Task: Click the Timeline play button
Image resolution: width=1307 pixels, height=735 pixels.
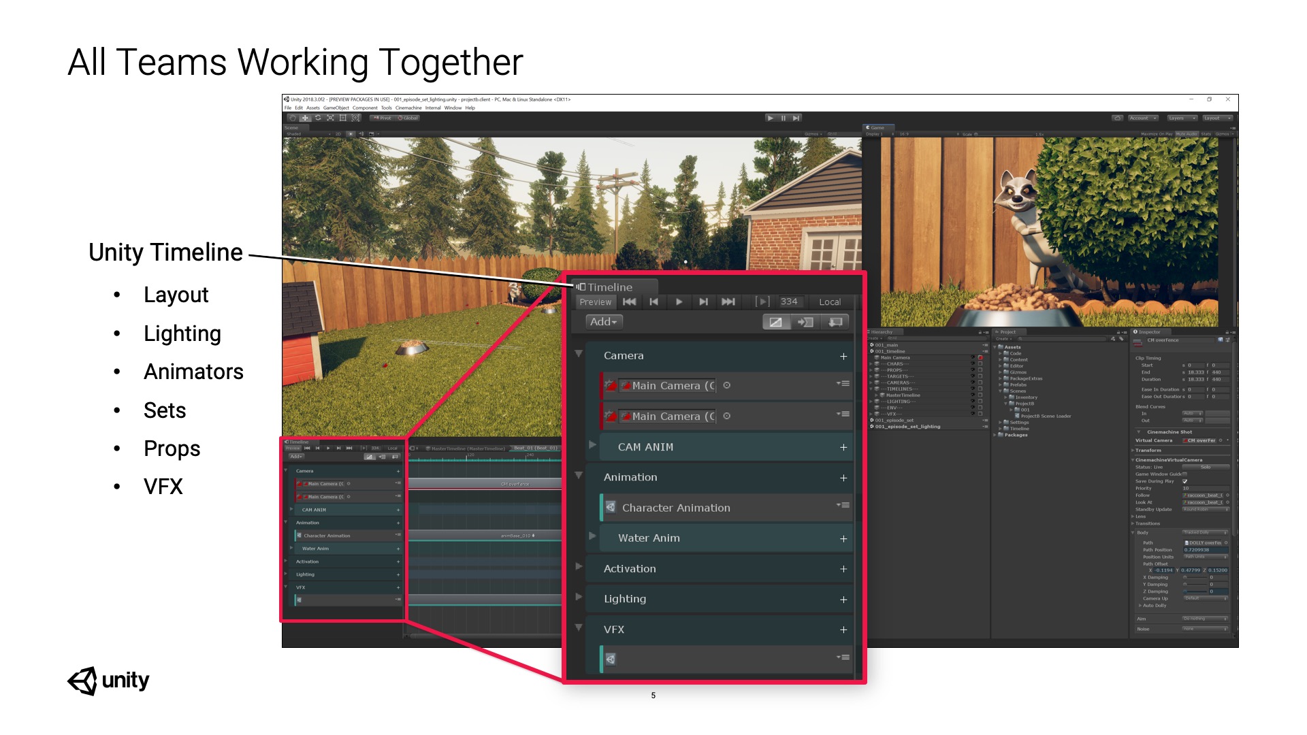Action: [x=679, y=301]
